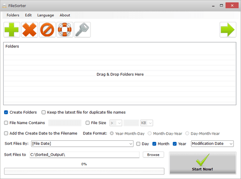
Task: Enable Keep the latest file for duplicates
Action: (44, 113)
